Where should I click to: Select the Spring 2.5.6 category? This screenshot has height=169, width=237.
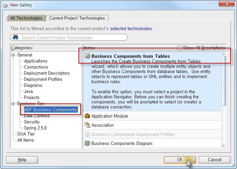click(35, 128)
